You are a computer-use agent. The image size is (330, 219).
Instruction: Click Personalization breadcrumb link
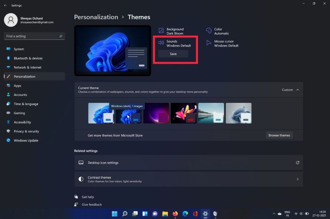pyautogui.click(x=96, y=17)
